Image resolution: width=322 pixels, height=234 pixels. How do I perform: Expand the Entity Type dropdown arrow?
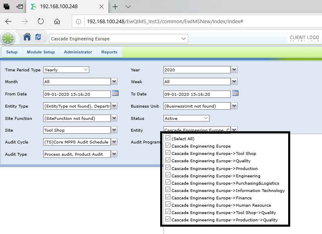point(114,106)
